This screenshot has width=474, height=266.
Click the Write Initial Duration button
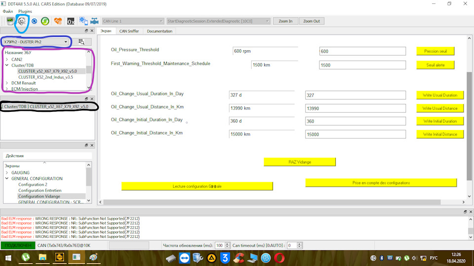coord(440,121)
